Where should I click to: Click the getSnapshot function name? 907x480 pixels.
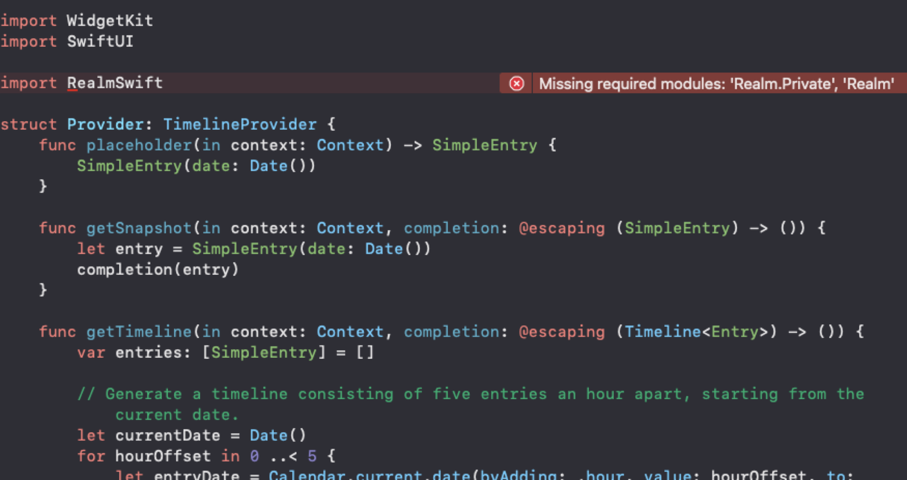[139, 228]
